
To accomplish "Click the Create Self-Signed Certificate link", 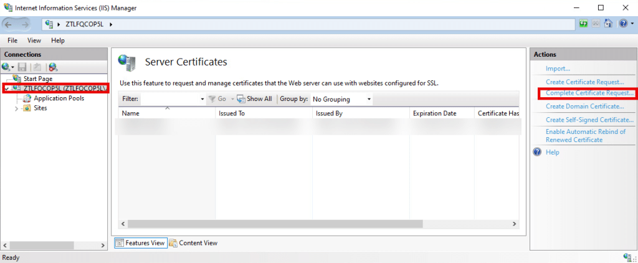I will 589,120.
